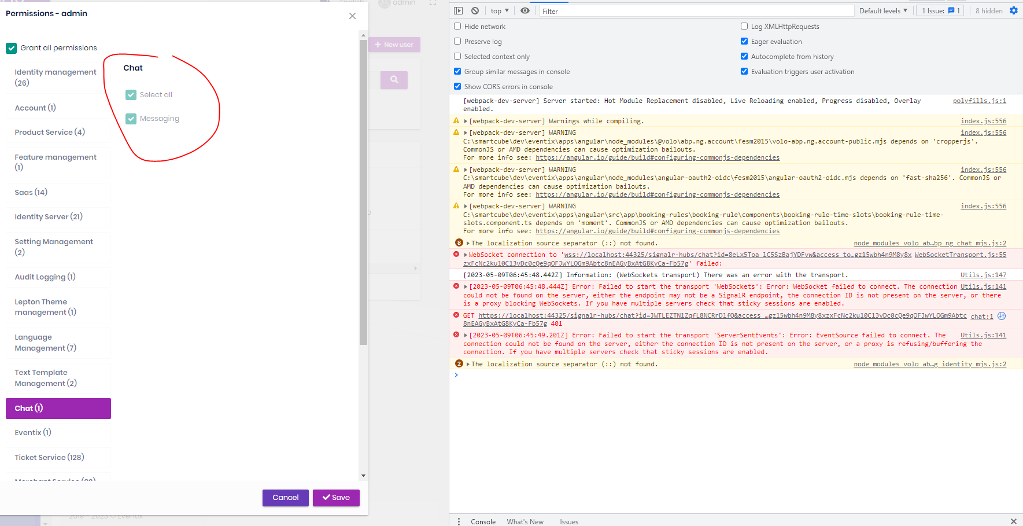The width and height of the screenshot is (1023, 526).
Task: Close the DevTools drawer X icon
Action: [1013, 521]
